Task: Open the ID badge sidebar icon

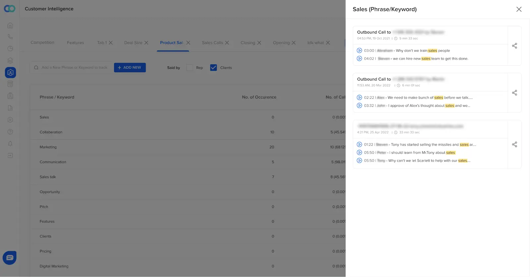Action: pos(10,96)
